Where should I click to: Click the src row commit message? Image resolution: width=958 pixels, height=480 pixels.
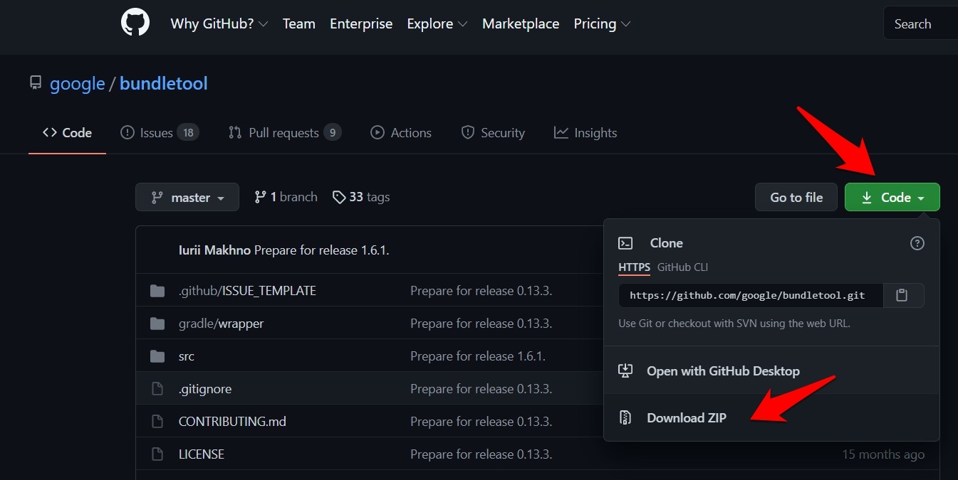tap(477, 356)
